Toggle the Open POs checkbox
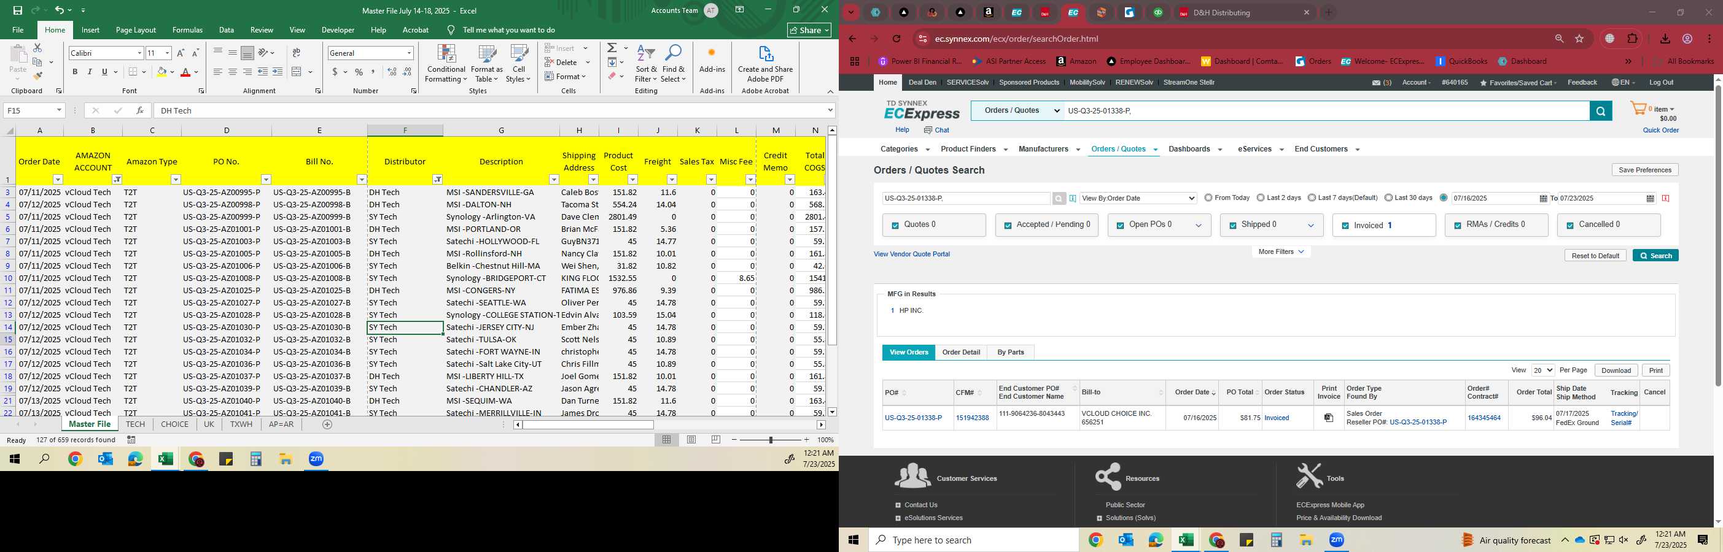The width and height of the screenshot is (1723, 552). pyautogui.click(x=1119, y=226)
